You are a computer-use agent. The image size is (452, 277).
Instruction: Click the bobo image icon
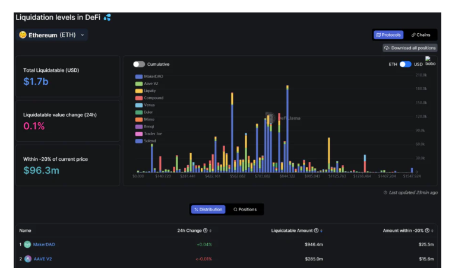430,61
